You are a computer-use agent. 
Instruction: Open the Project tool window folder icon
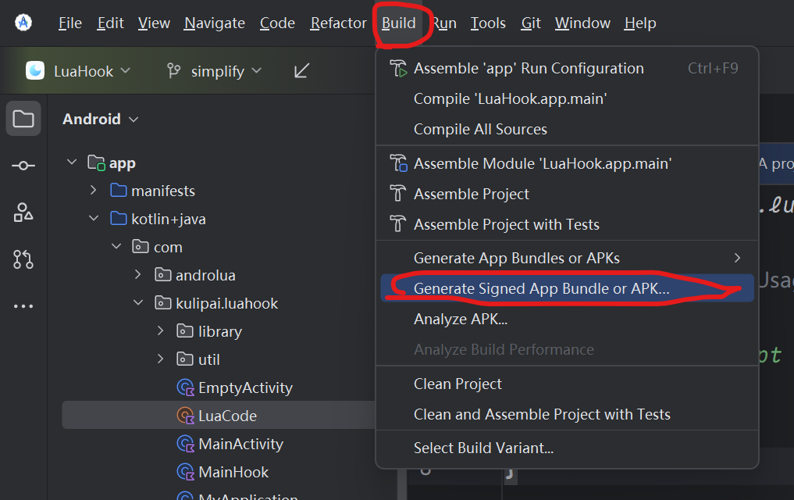(x=23, y=119)
